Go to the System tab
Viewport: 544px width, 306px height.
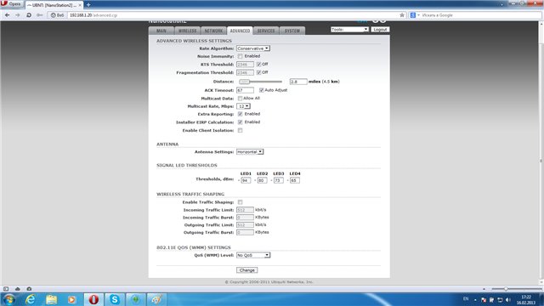click(292, 31)
